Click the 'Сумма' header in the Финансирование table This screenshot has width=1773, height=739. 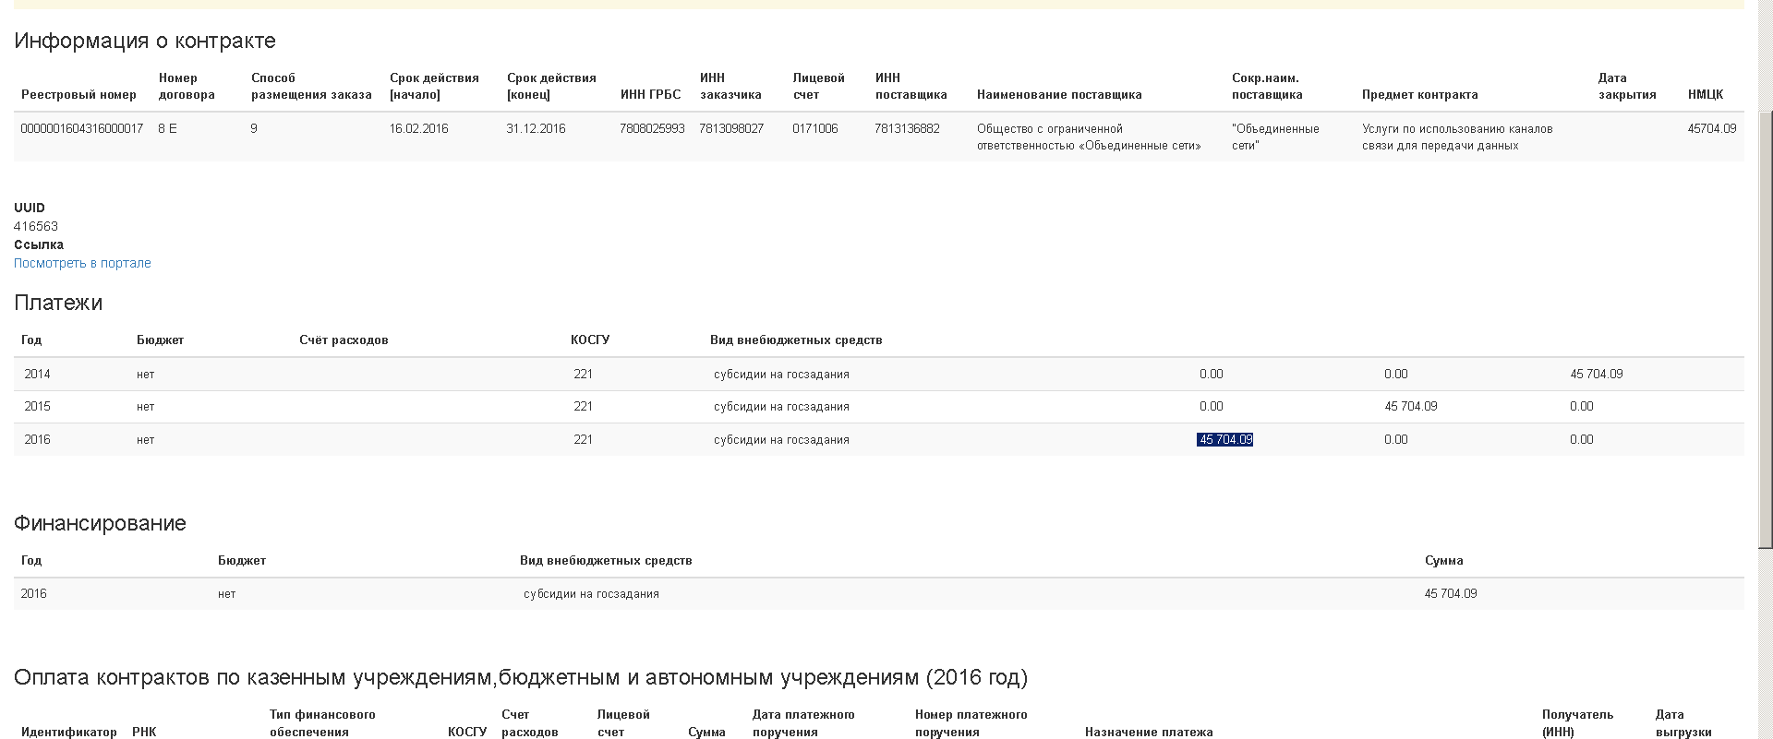[x=1443, y=561]
